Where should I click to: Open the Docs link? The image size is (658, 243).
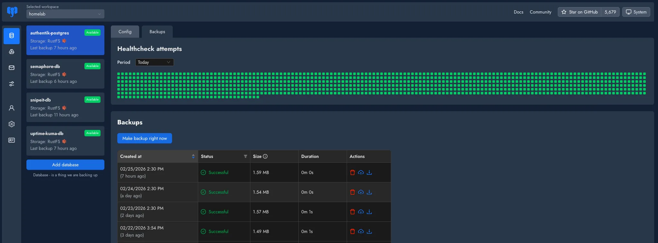(x=518, y=12)
